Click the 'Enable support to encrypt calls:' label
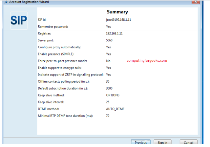 (x=60, y=68)
